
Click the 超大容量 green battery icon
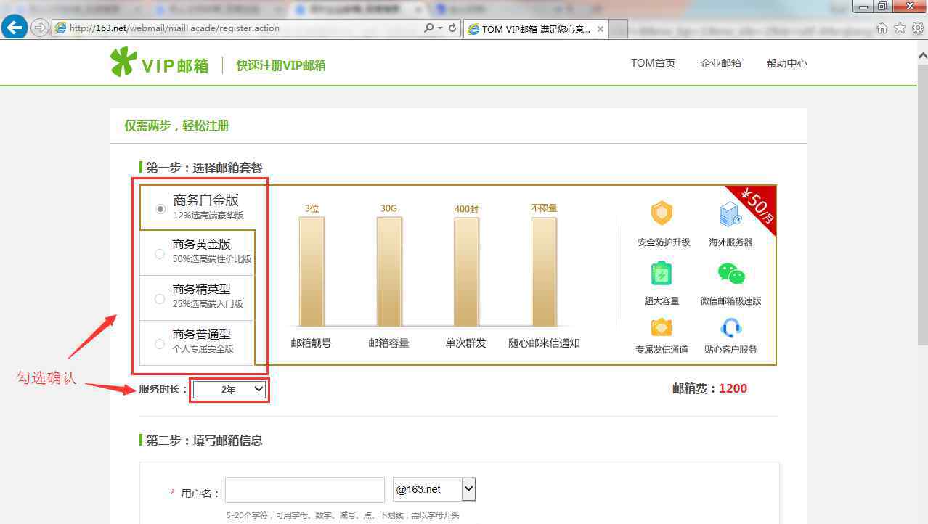(x=662, y=273)
